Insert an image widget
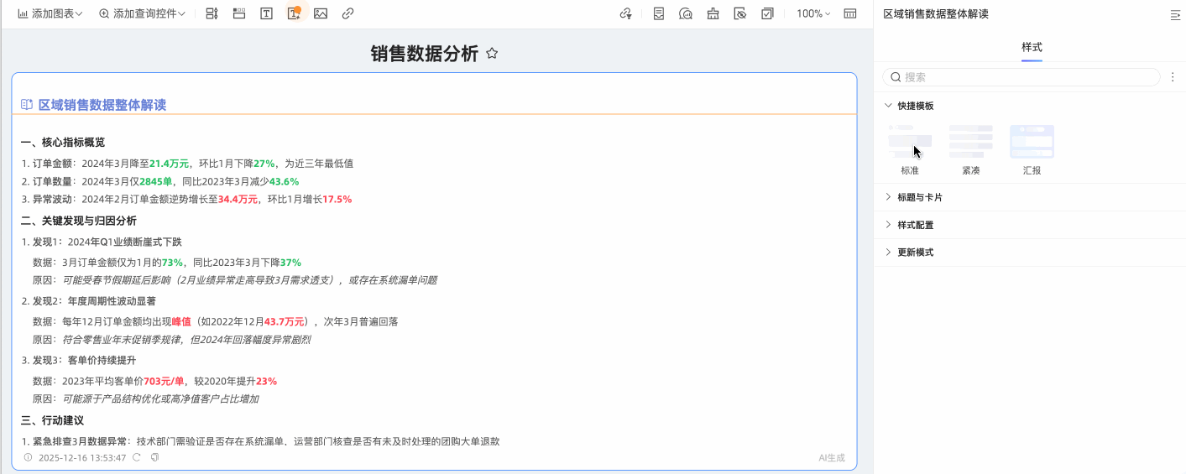 321,13
